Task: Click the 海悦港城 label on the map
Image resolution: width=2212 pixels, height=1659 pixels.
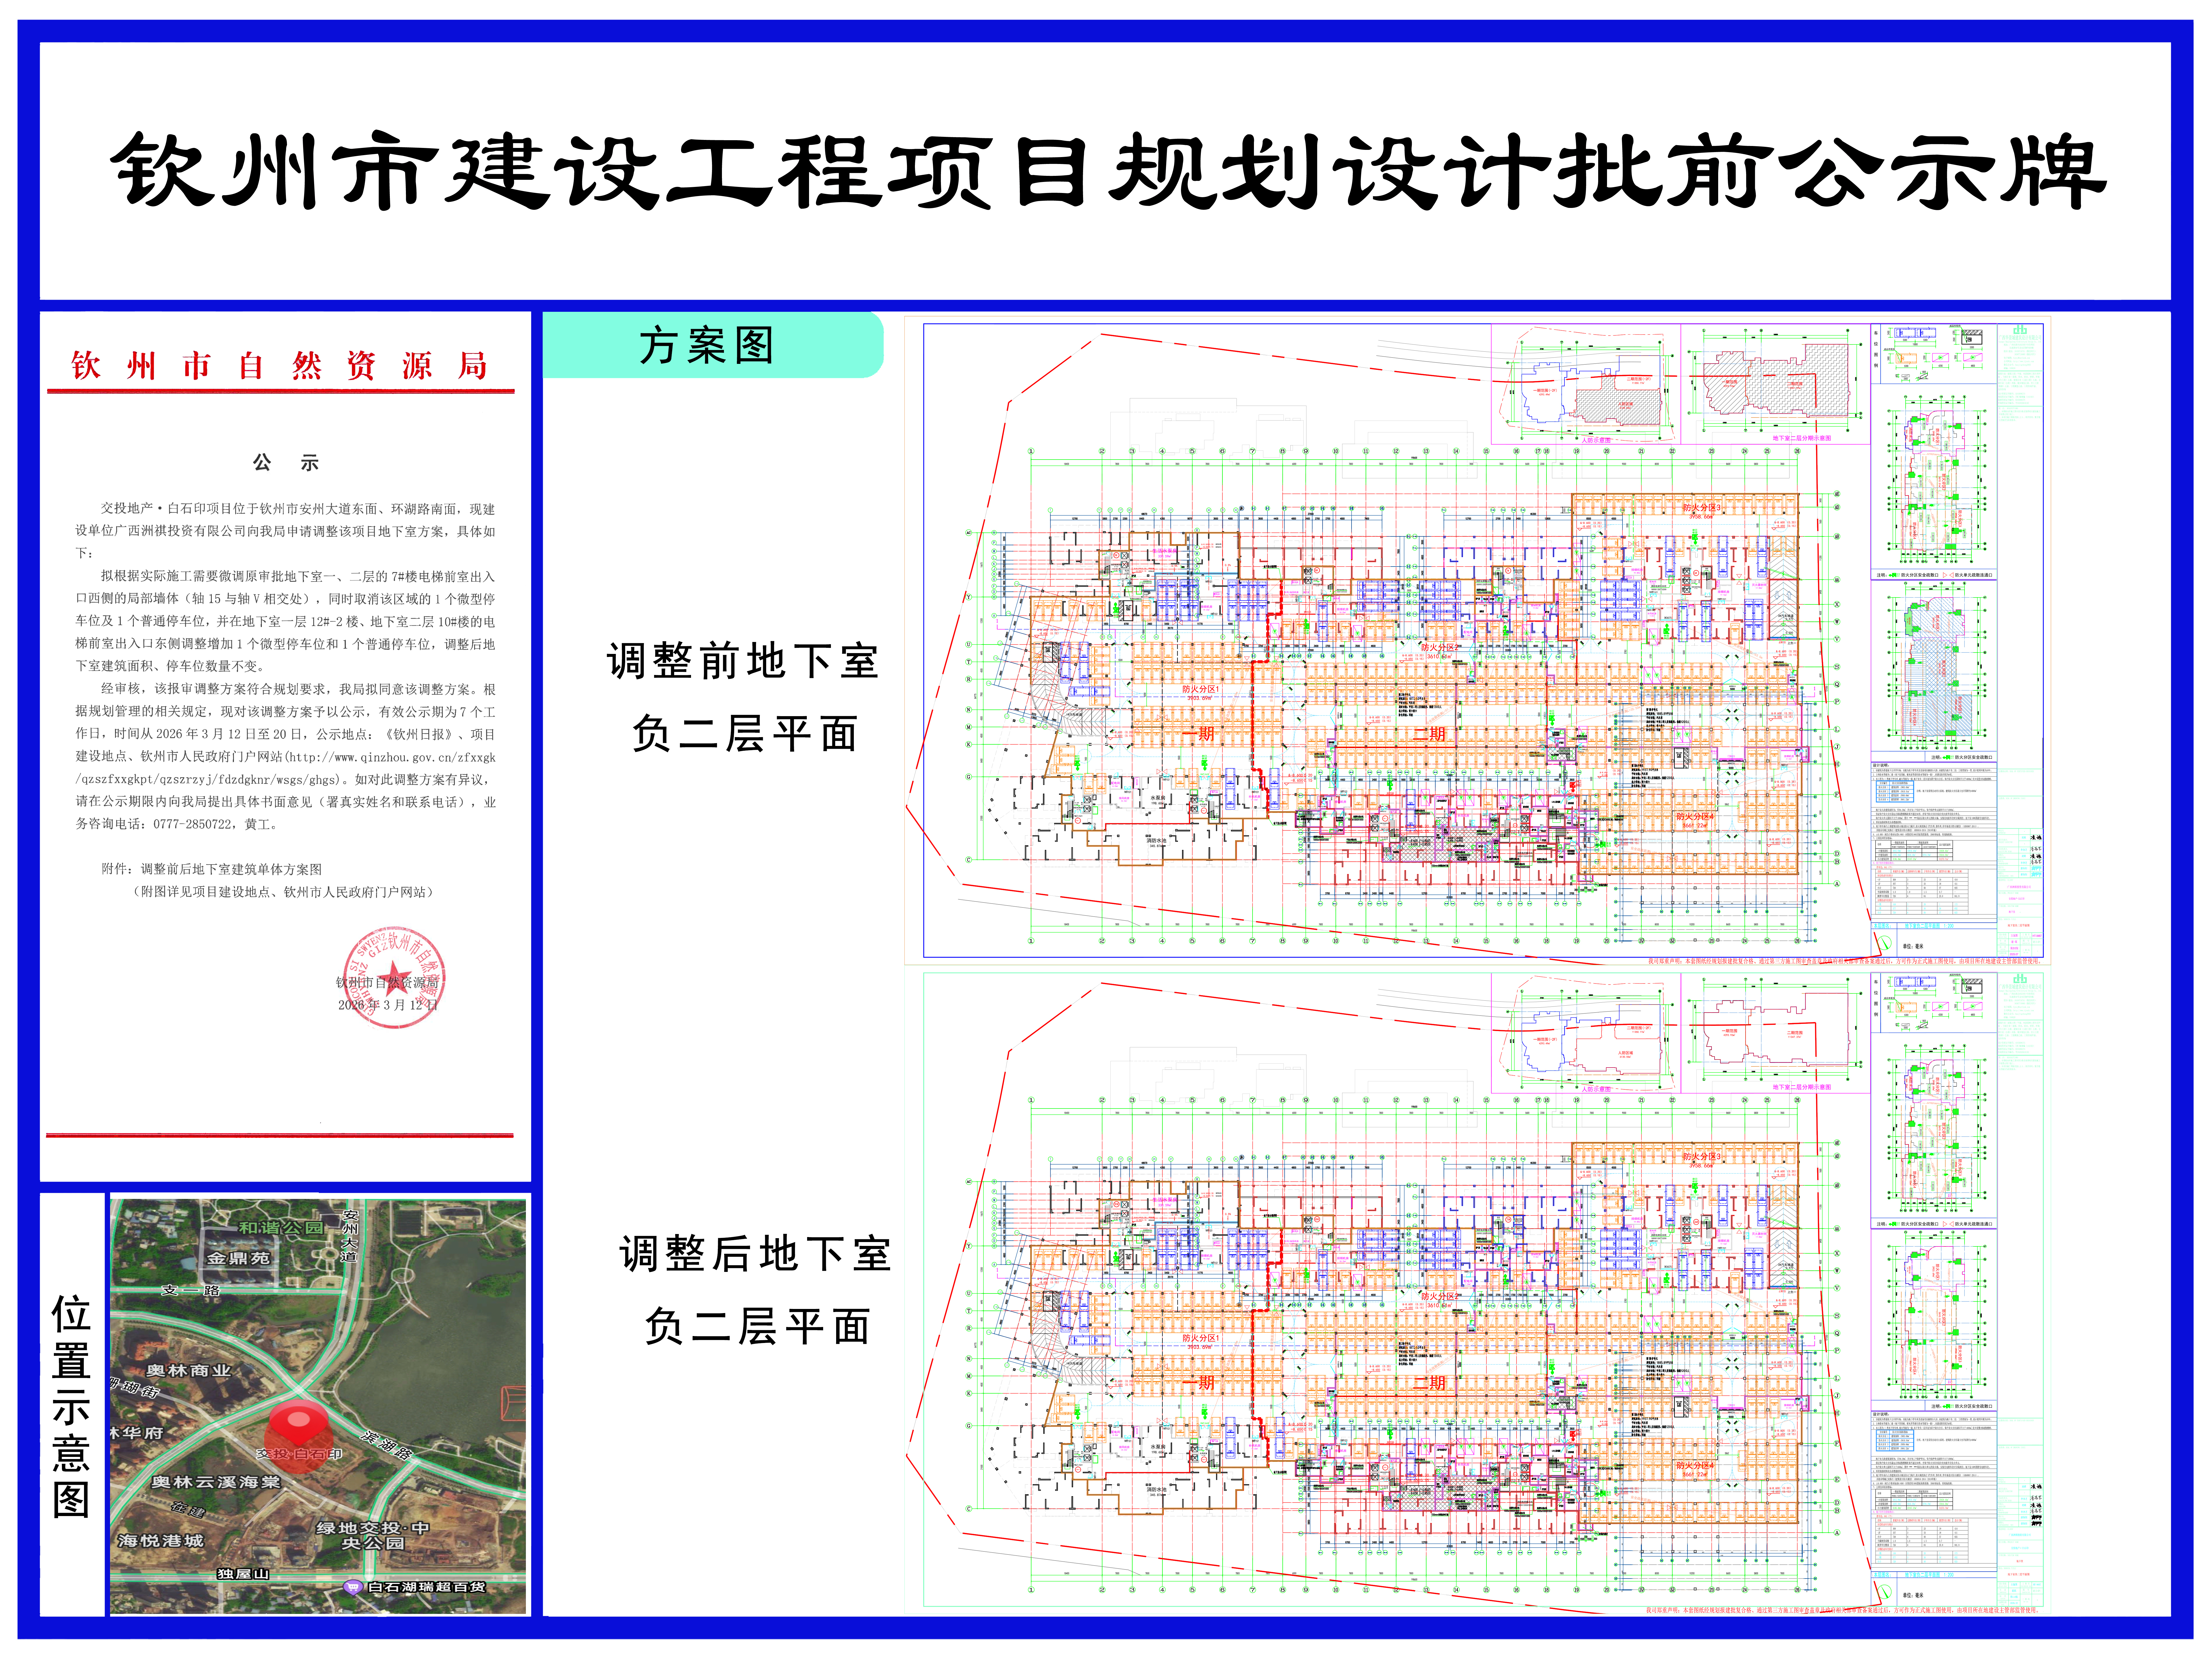Action: pos(161,1541)
